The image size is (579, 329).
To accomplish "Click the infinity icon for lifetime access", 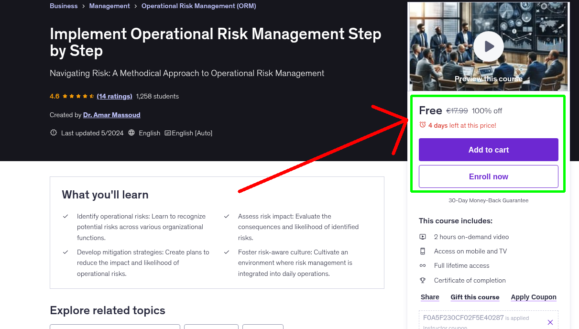I will pyautogui.click(x=423, y=265).
